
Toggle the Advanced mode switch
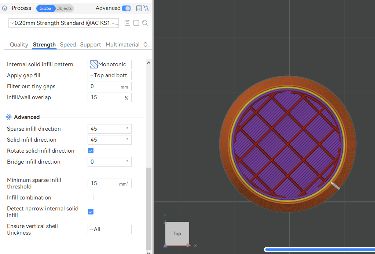(126, 8)
